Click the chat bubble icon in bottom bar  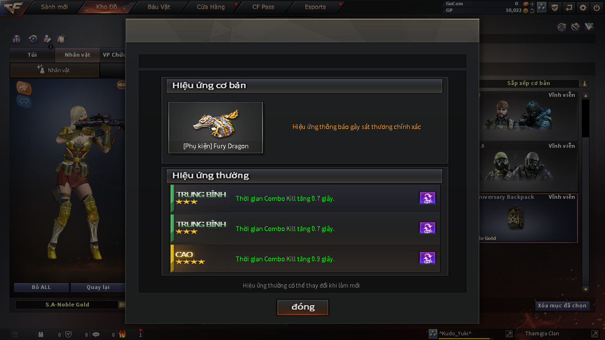click(x=96, y=334)
